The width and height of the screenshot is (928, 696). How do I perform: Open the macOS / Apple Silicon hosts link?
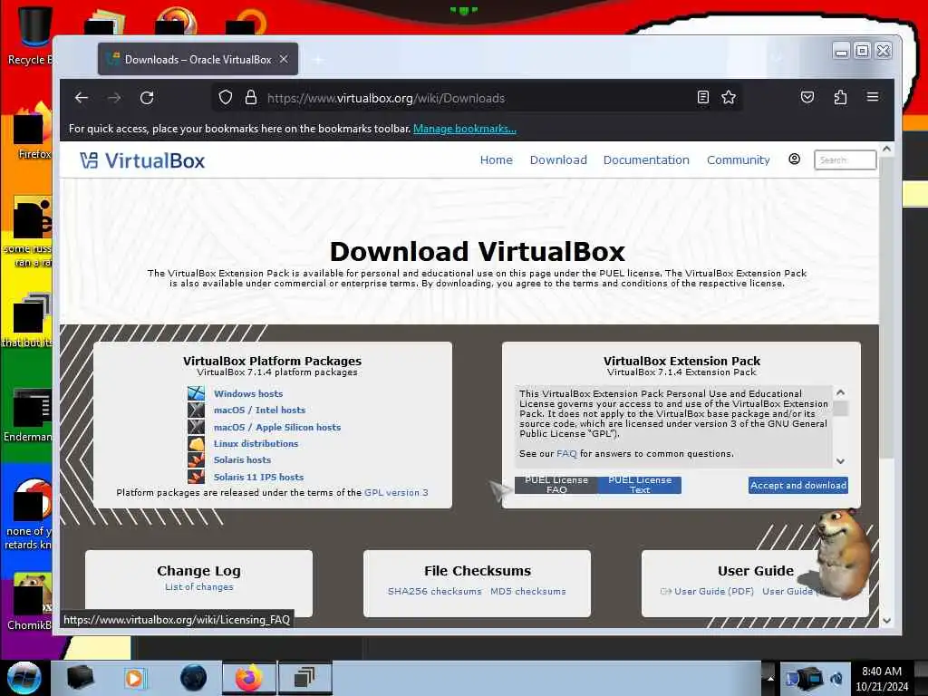[x=277, y=427]
